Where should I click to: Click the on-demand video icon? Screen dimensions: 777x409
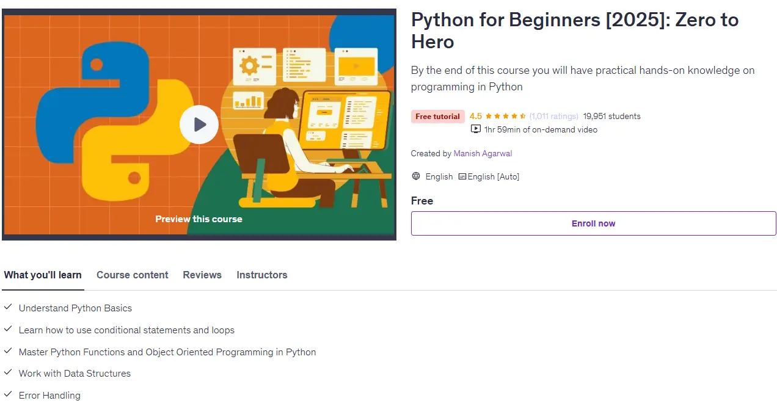pyautogui.click(x=476, y=129)
